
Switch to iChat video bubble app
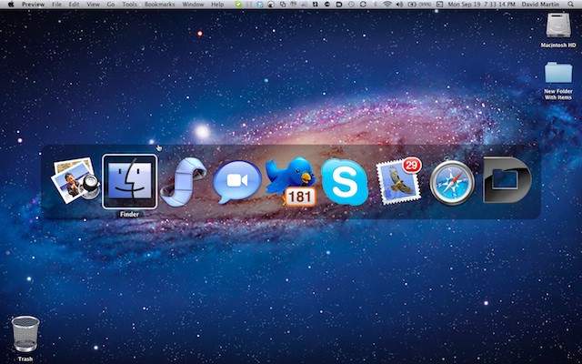point(237,182)
